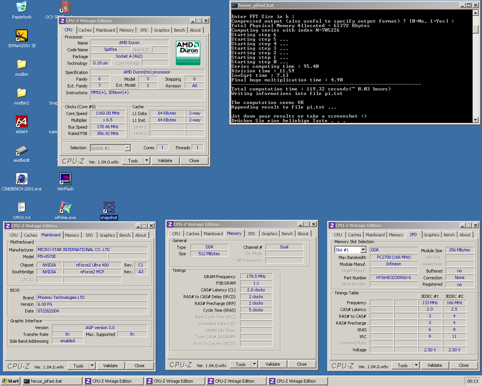Select the Memory tab in SPD window

[x=396, y=235]
